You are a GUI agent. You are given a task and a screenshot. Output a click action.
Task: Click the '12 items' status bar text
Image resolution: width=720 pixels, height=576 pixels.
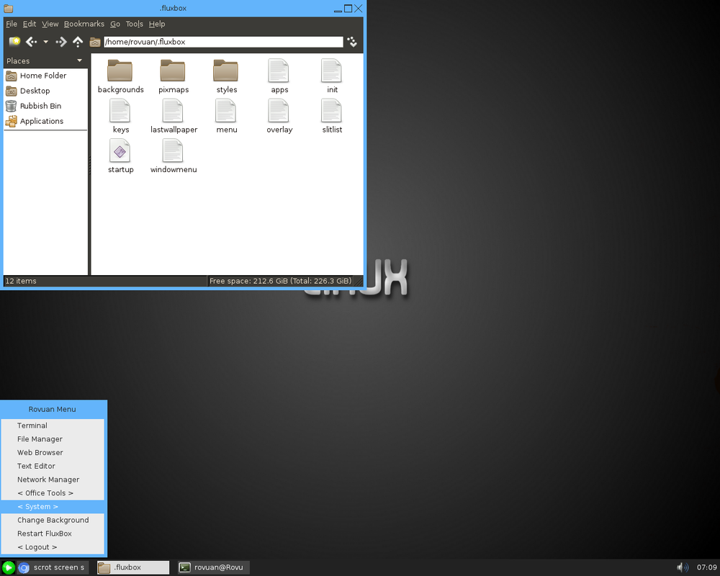[x=21, y=281]
